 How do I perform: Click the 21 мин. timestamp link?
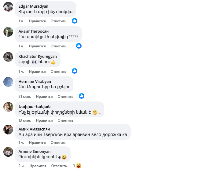25,97
